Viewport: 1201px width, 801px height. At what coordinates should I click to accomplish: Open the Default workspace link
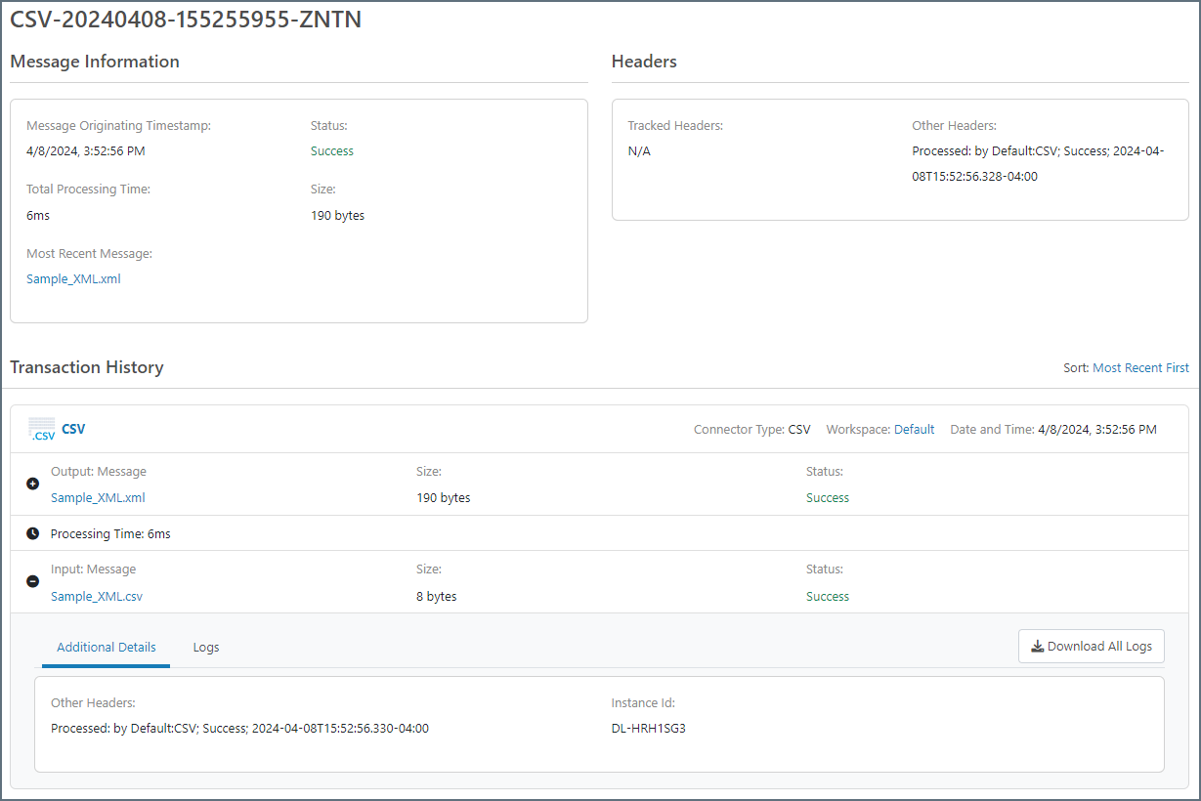point(915,429)
